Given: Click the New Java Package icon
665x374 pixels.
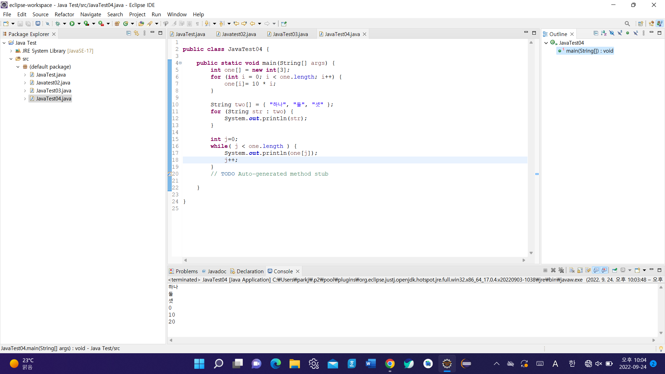Looking at the screenshot, I should (x=117, y=24).
